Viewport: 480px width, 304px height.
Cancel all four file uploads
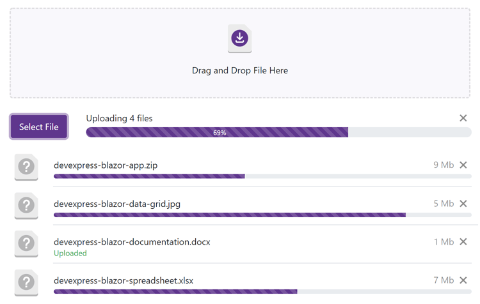(463, 118)
